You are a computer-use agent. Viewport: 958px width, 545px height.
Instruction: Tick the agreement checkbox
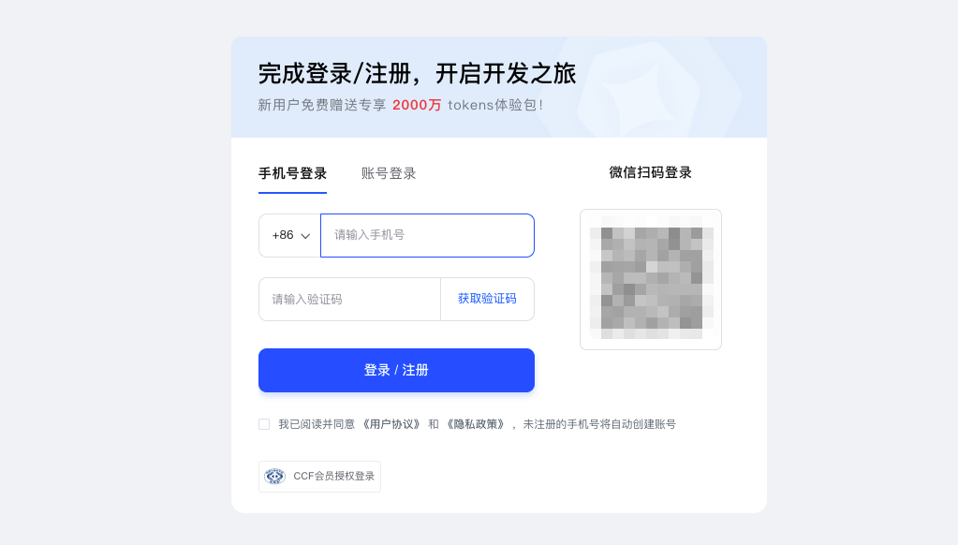(x=264, y=424)
